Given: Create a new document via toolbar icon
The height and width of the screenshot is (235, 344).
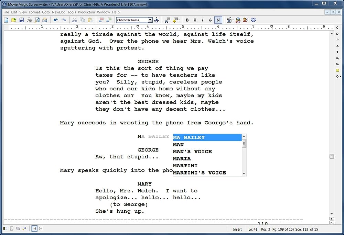Looking at the screenshot, I should [x=6, y=20].
